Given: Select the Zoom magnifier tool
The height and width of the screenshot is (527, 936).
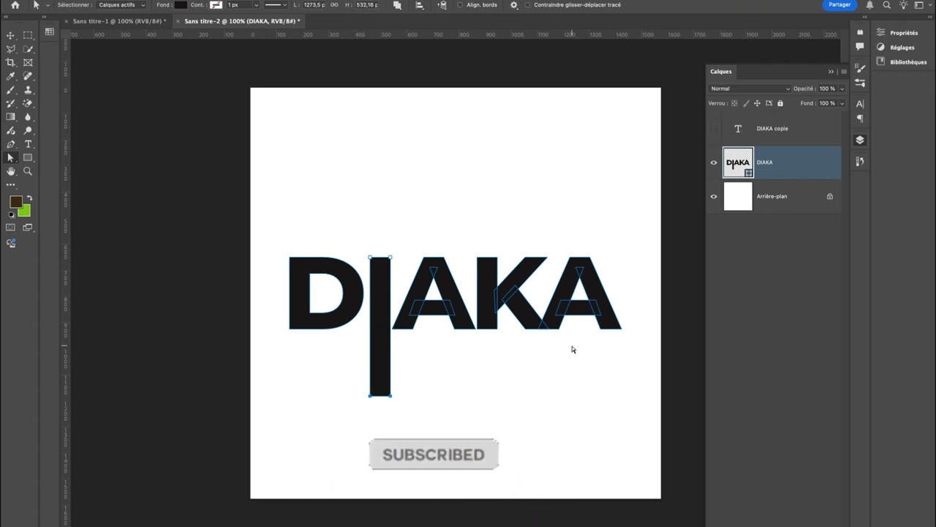Looking at the screenshot, I should (28, 171).
